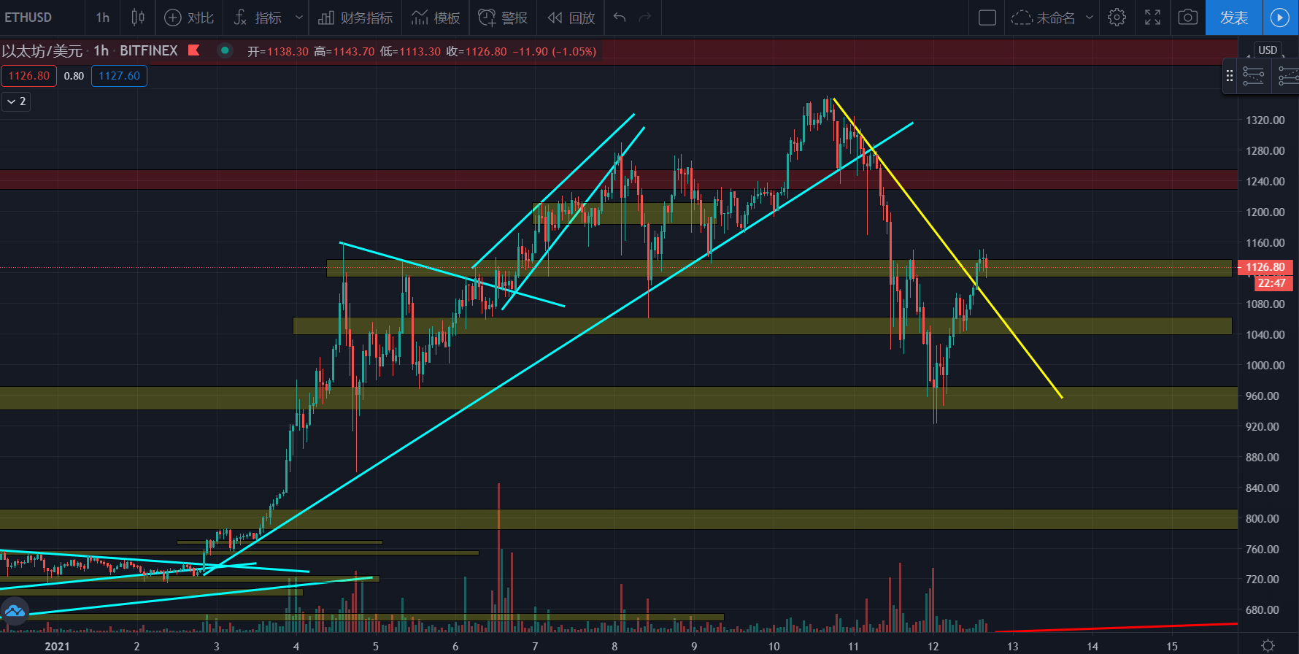Open the 财务指标 menu
1299x654 pixels.
click(x=355, y=18)
